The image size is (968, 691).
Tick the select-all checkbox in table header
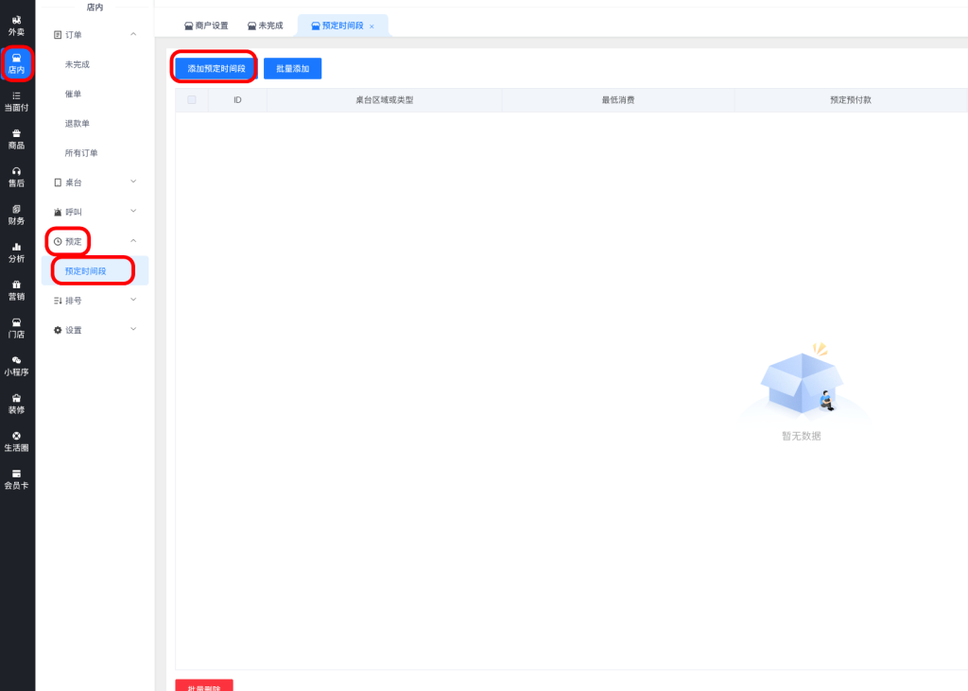[x=192, y=99]
